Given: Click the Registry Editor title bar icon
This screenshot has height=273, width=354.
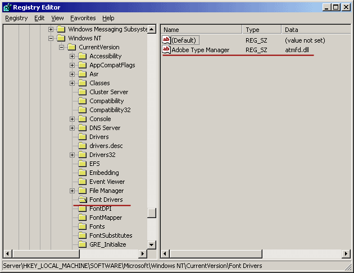Looking at the screenshot, I should coord(7,7).
